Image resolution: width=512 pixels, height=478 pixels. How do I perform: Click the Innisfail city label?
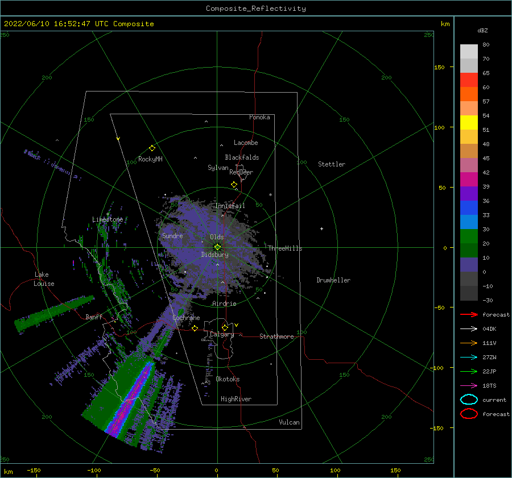point(230,206)
